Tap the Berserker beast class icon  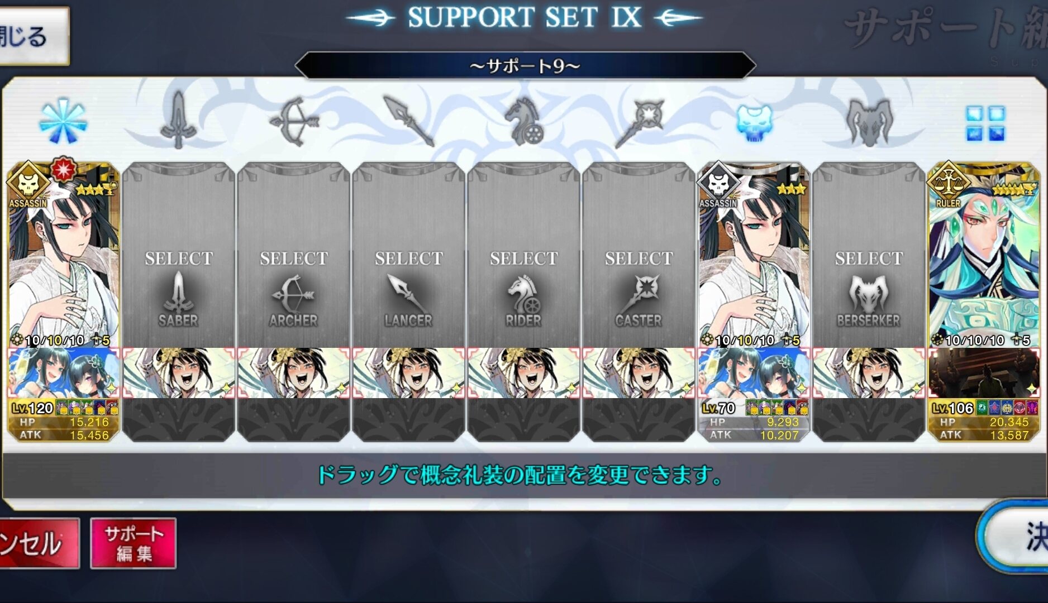click(x=869, y=122)
